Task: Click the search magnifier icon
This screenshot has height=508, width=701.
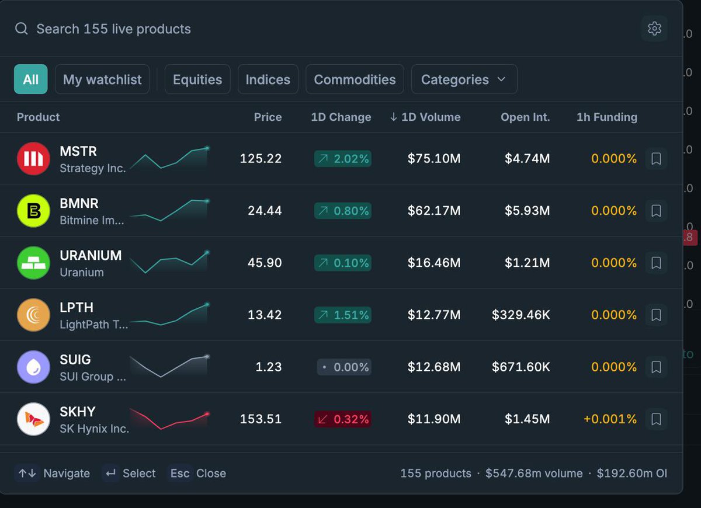Action: (22, 29)
